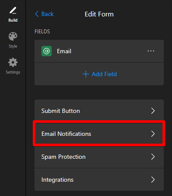
Task: Expand the Submit Button chevron
Action: [153, 111]
